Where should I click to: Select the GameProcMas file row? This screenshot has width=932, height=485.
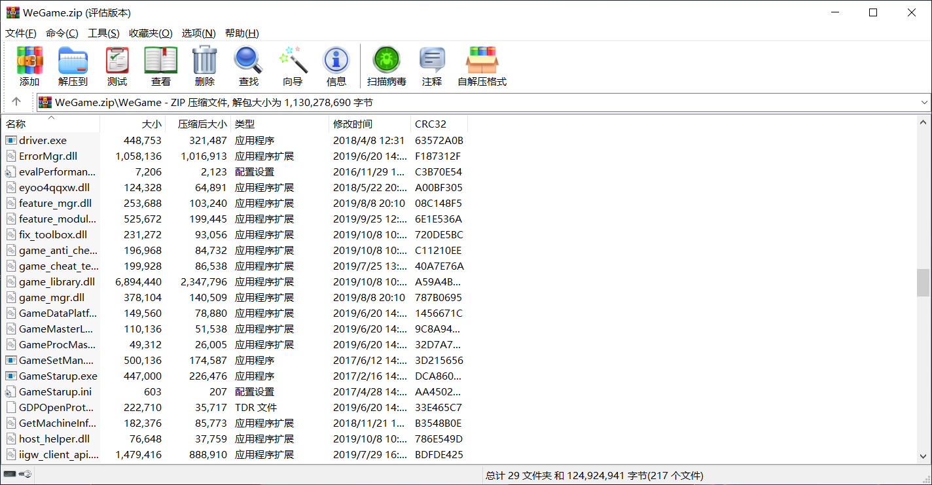[235, 344]
